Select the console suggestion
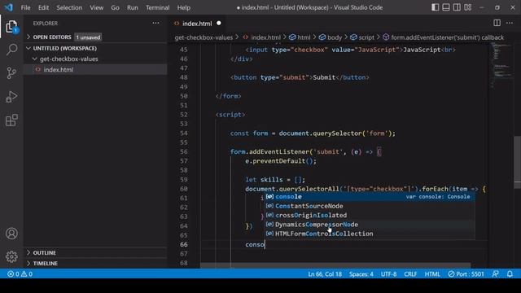Screen dimensions: 521x293 click(x=370, y=197)
